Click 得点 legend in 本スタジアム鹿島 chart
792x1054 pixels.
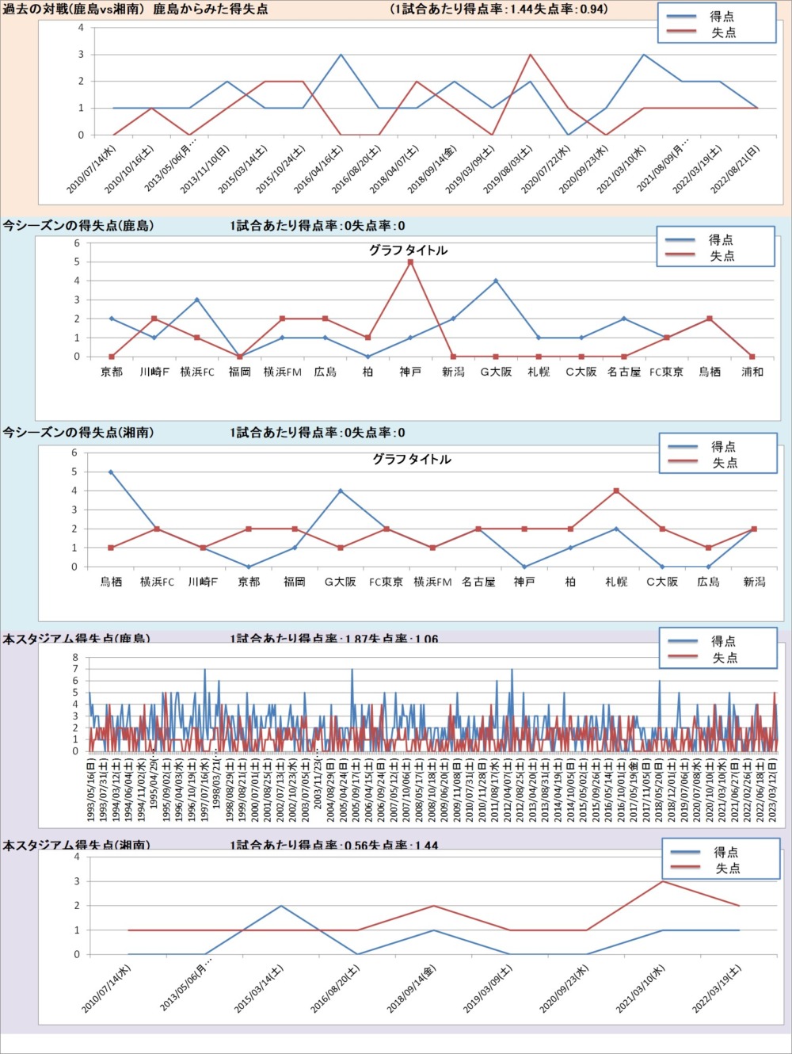pos(723,641)
